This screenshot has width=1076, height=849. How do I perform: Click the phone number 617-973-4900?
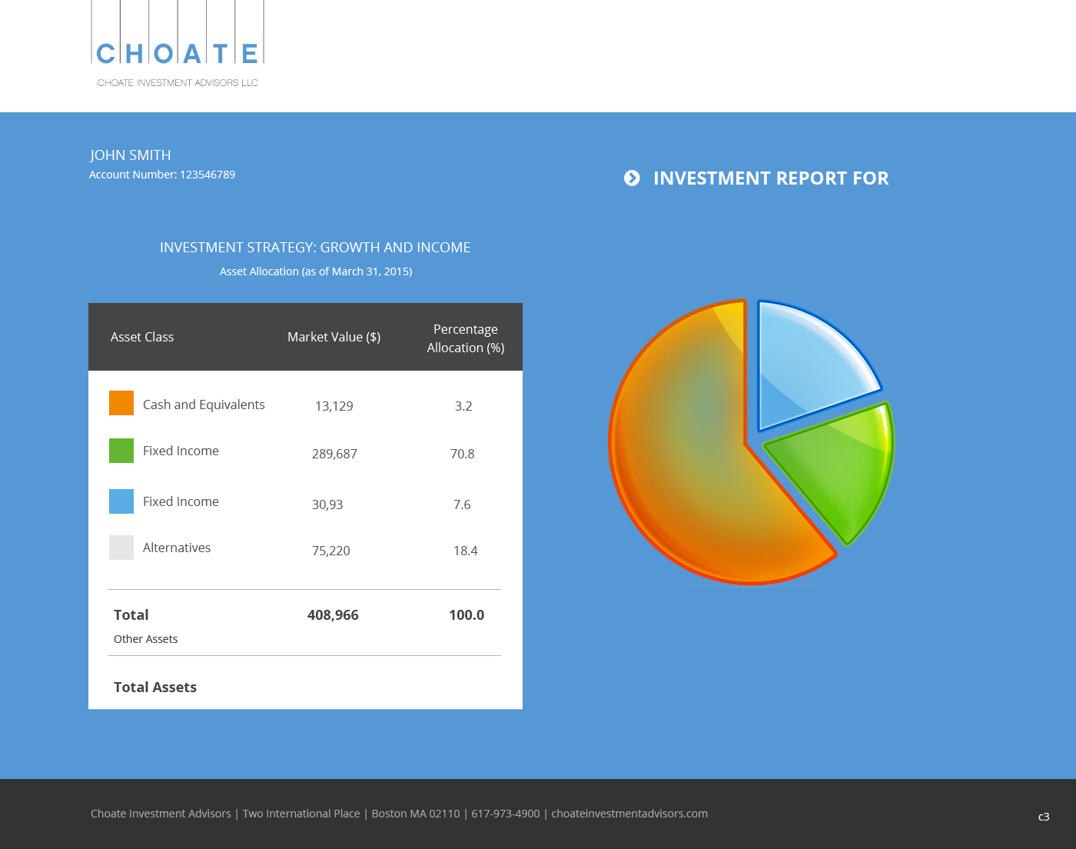pyautogui.click(x=506, y=813)
